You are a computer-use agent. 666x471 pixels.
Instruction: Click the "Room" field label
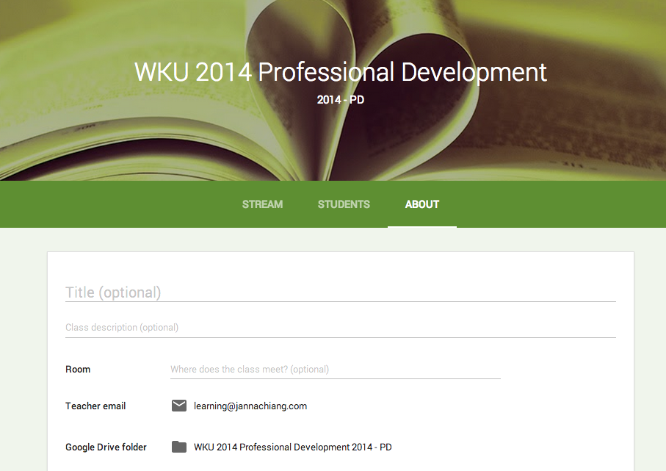coord(78,370)
